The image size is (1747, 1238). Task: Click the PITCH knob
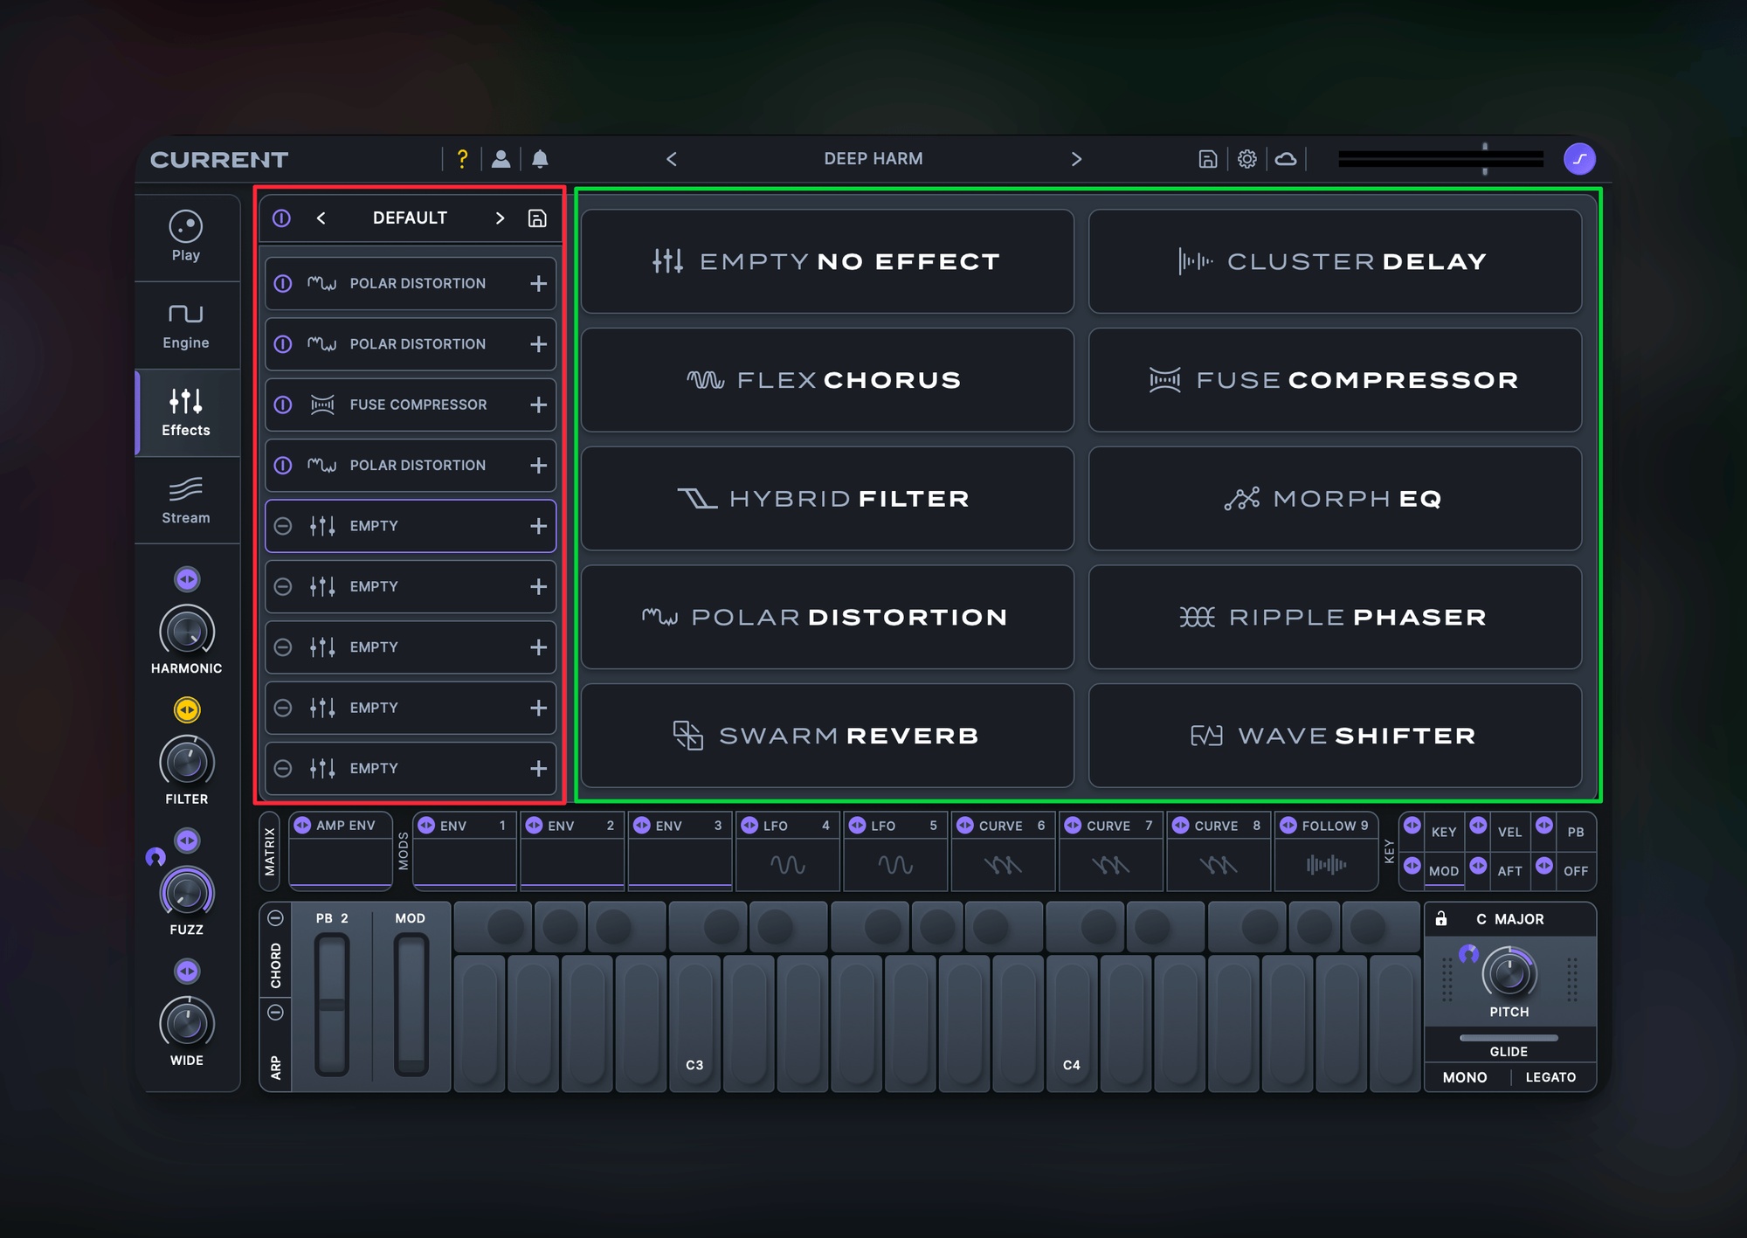pyautogui.click(x=1509, y=973)
